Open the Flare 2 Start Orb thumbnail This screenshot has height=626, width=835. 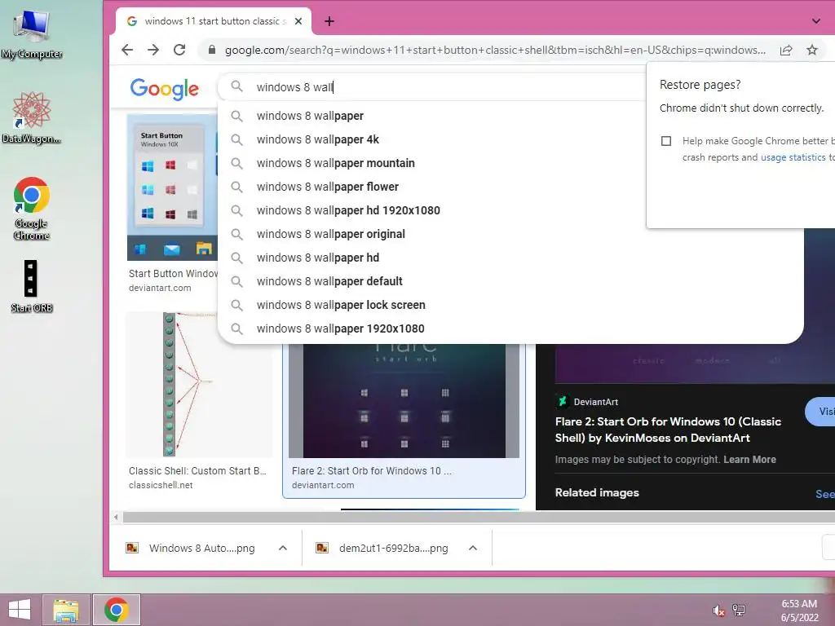tap(404, 400)
